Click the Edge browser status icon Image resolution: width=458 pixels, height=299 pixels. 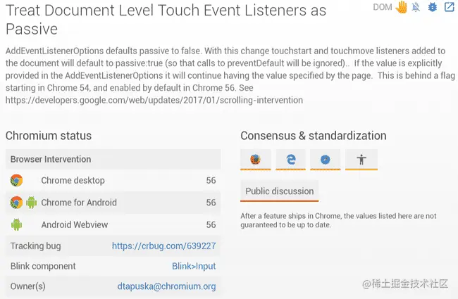pos(290,160)
